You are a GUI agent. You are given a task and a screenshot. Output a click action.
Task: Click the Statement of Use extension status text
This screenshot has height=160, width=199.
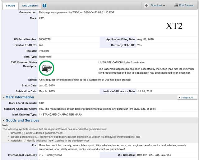pos(85,80)
